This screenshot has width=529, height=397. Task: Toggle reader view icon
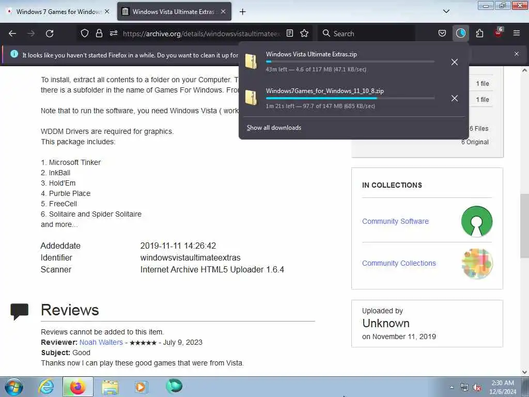tap(290, 33)
